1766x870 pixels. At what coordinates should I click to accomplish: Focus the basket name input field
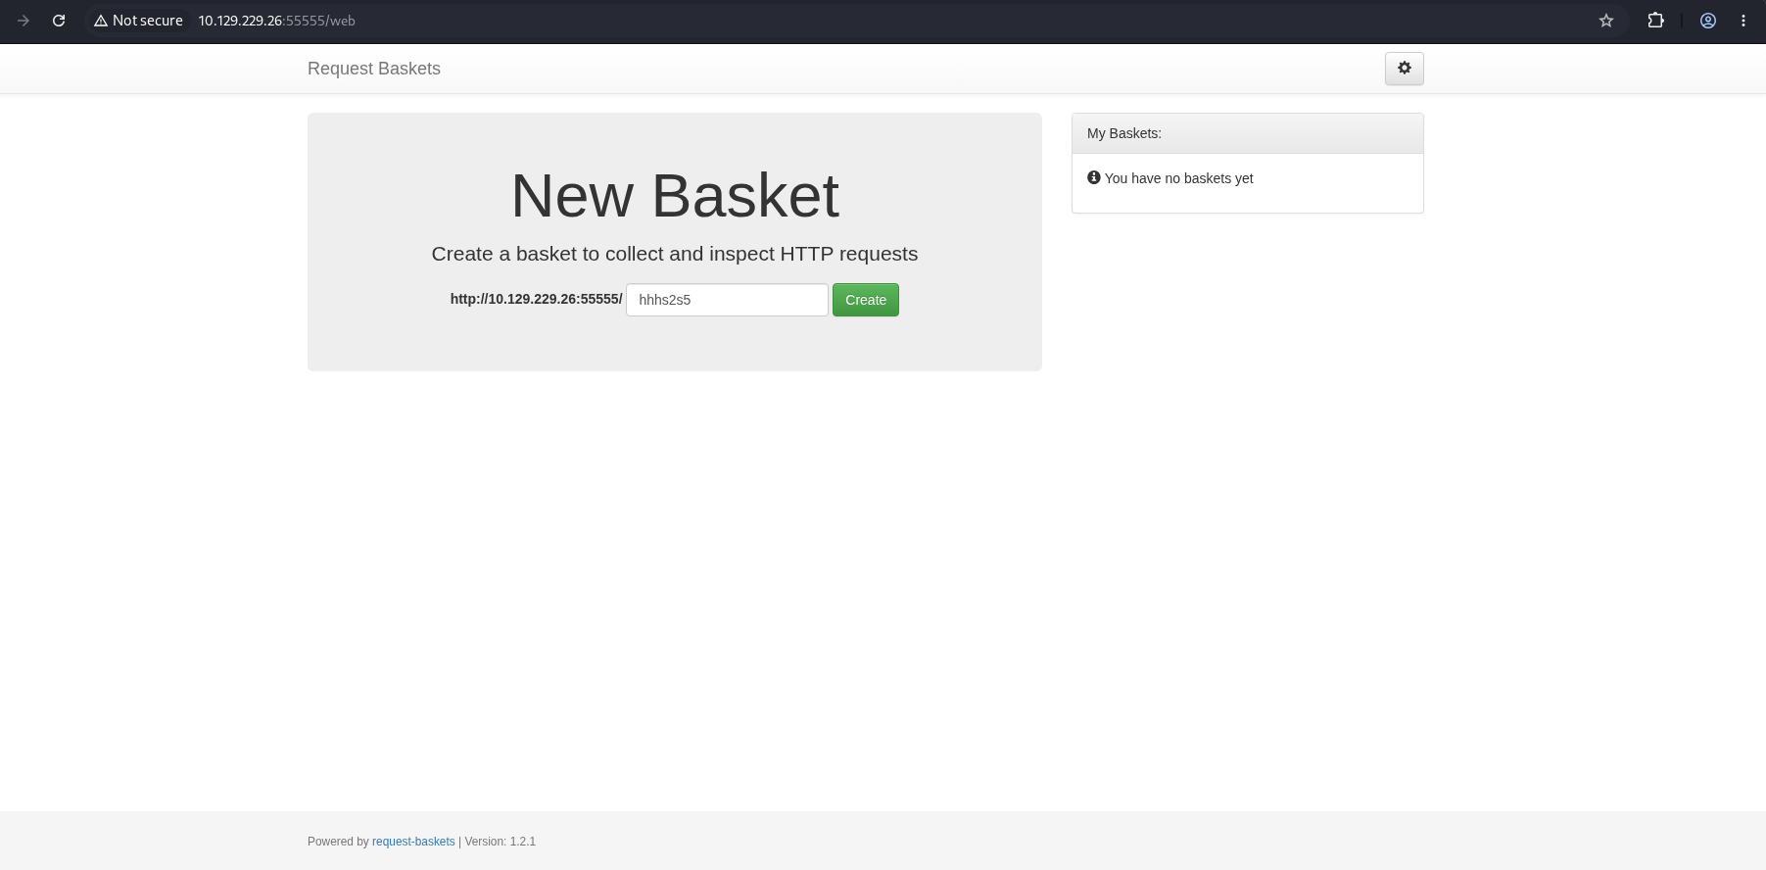[x=727, y=300]
